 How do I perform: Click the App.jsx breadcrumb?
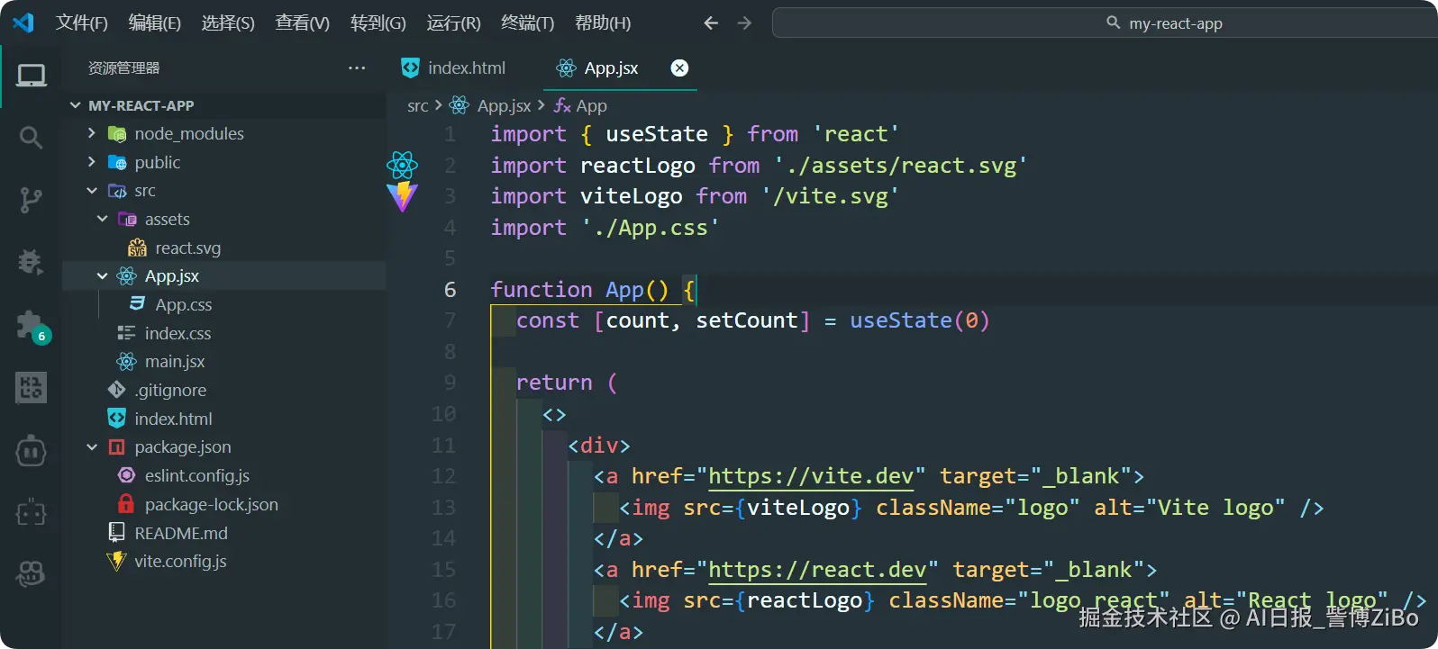click(x=504, y=106)
